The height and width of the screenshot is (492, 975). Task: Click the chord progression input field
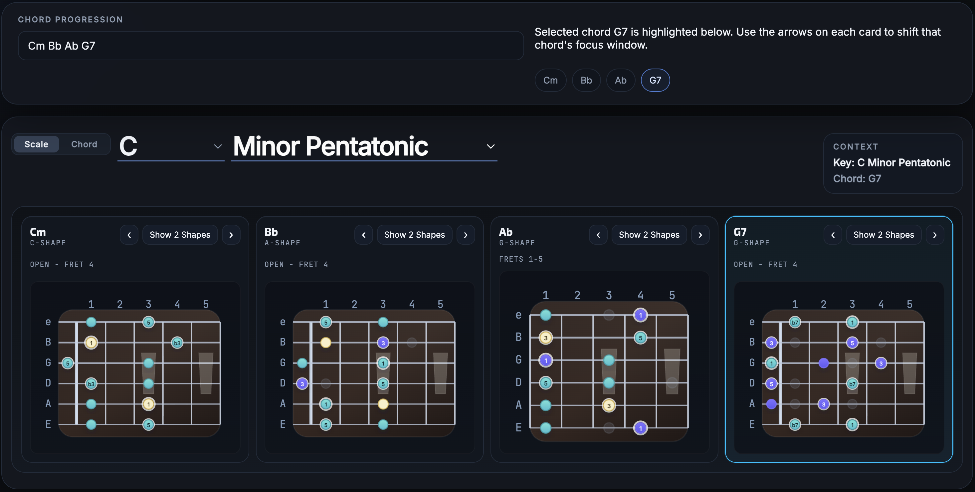(271, 46)
